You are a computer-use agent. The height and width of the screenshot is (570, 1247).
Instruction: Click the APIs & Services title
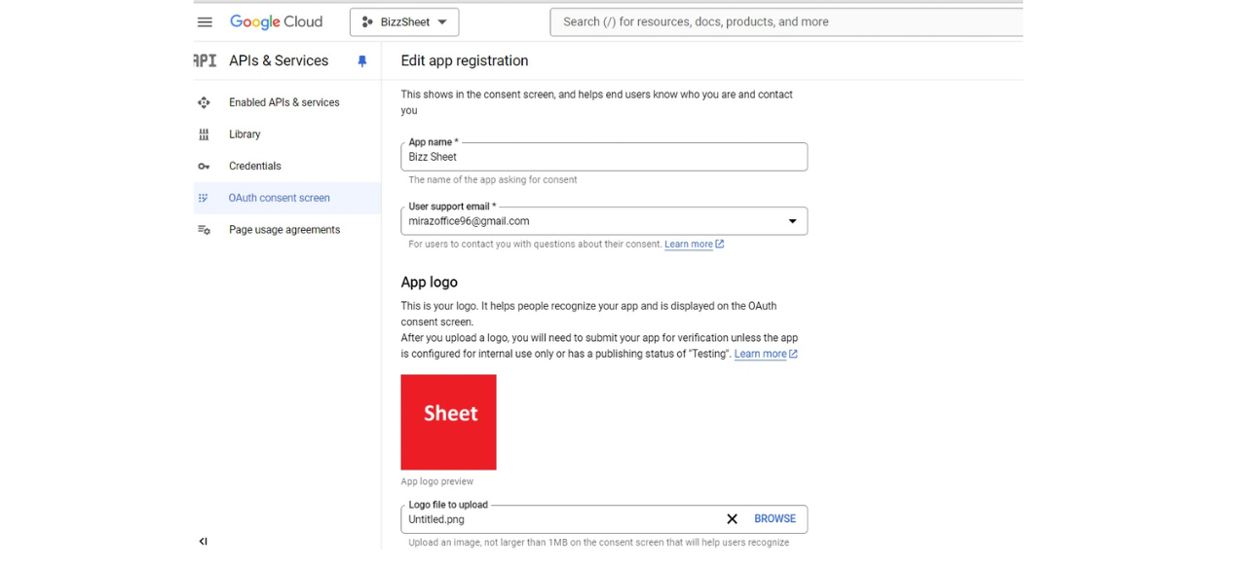click(x=279, y=60)
